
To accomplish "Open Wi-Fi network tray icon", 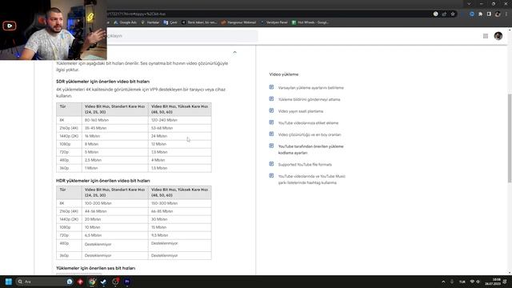I will [472, 282].
